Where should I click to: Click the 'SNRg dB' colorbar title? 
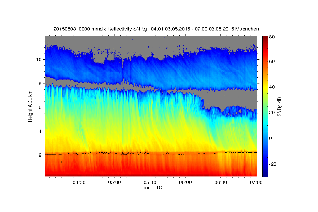[x=280, y=107]
